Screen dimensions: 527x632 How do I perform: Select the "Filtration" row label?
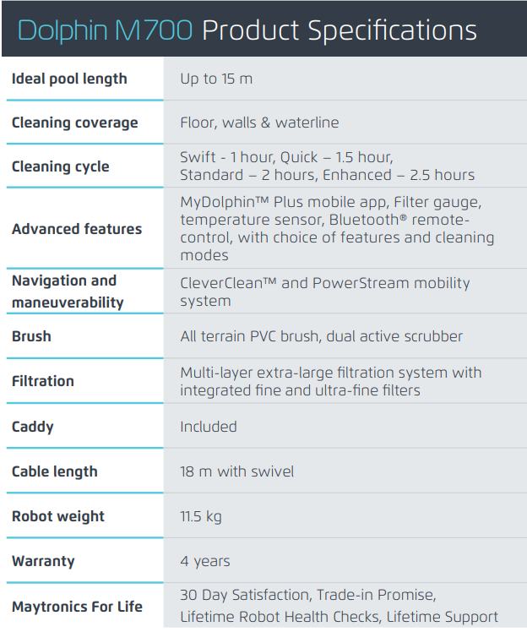click(43, 381)
